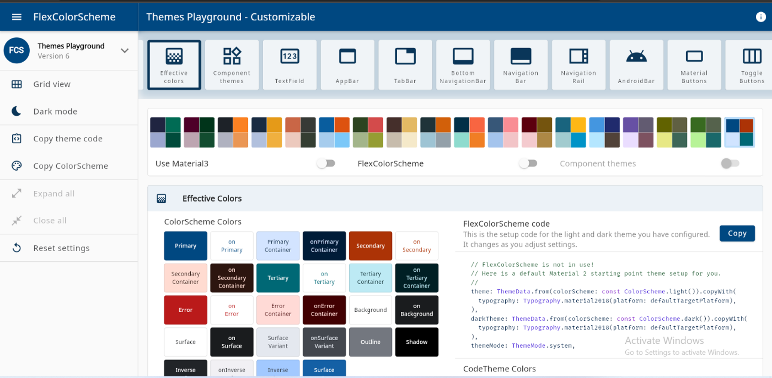Click the Grid view icon
Viewport: 772px width, 378px height.
(17, 84)
